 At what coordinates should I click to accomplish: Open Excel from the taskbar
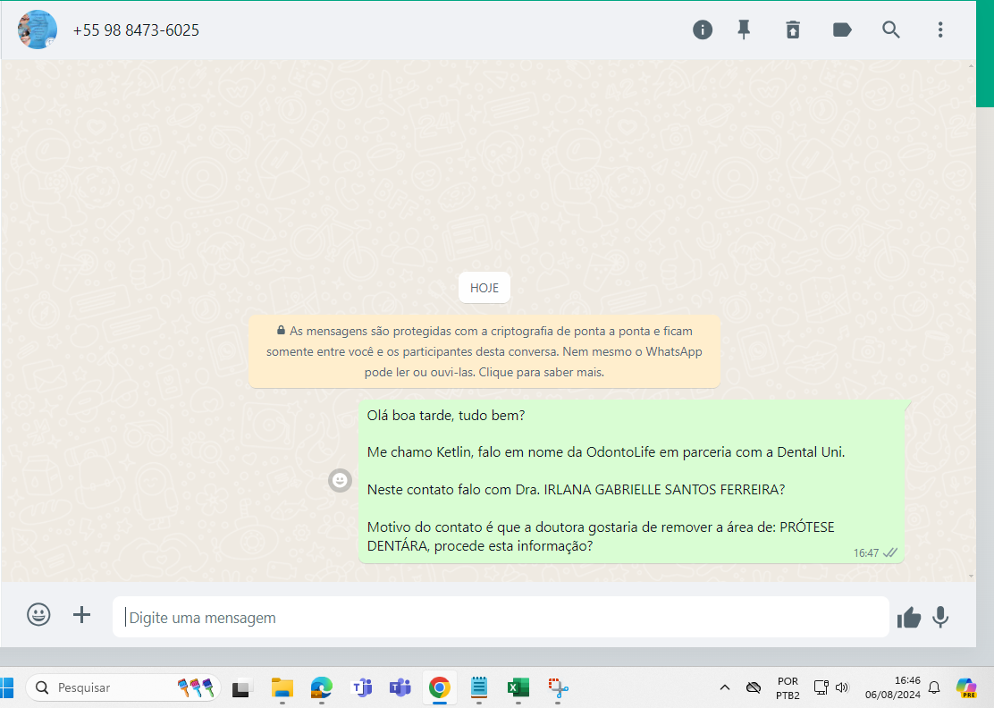[x=518, y=687]
